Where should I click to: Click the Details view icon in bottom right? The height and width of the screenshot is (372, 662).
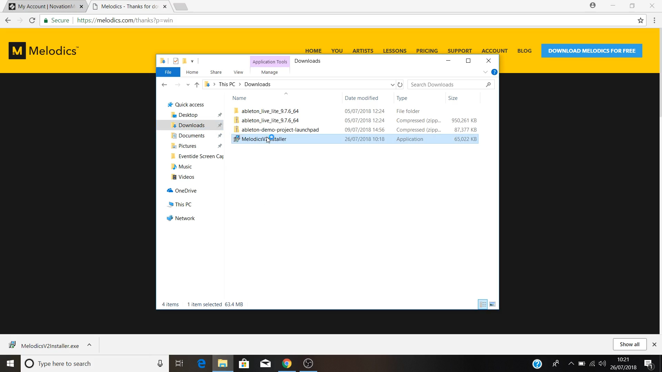[483, 304]
